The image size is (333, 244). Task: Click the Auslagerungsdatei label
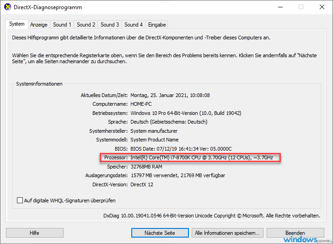click(x=107, y=176)
